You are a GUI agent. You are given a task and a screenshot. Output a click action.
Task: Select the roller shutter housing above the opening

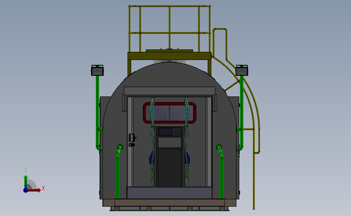[x=170, y=91]
